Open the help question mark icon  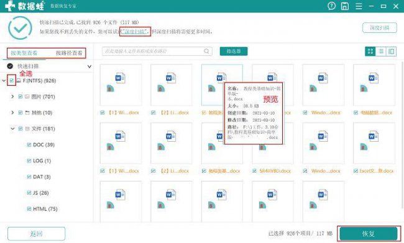pos(331,6)
